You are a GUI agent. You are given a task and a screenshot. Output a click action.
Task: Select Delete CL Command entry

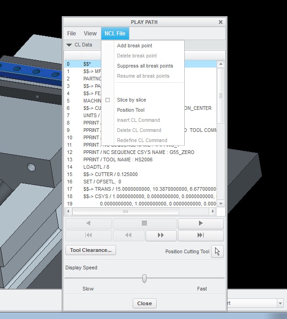pyautogui.click(x=139, y=130)
